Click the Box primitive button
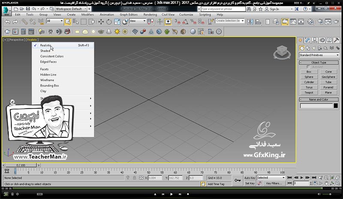 click(x=309, y=72)
